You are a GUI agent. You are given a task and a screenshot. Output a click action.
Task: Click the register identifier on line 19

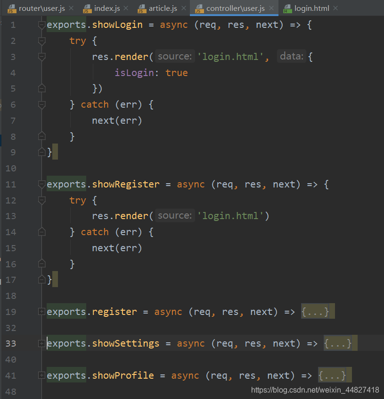pos(114,312)
